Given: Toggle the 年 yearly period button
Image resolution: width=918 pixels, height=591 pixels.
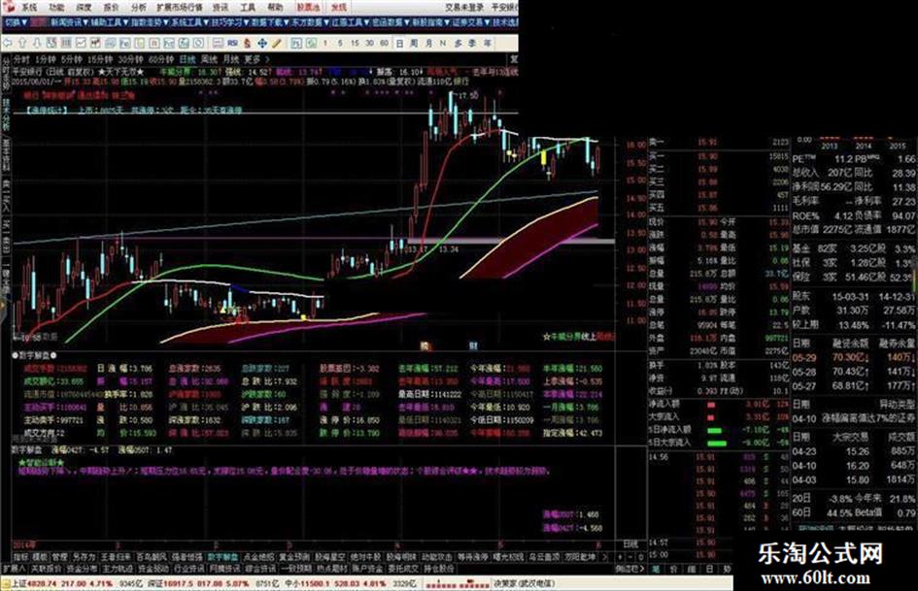Looking at the screenshot, I should (x=487, y=44).
